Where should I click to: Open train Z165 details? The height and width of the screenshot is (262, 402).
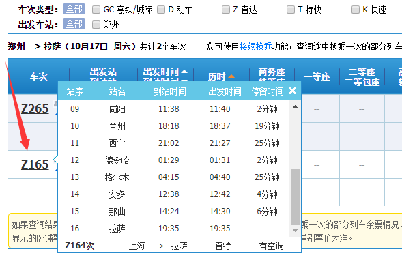35,164
